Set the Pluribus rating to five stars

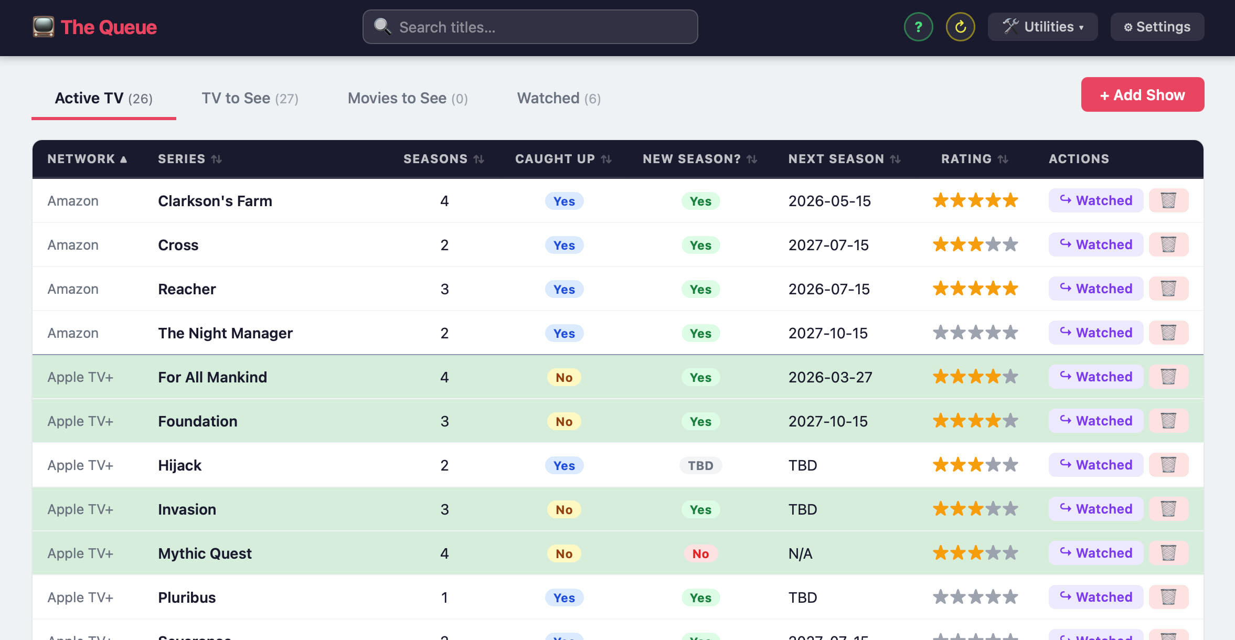[x=1010, y=597]
